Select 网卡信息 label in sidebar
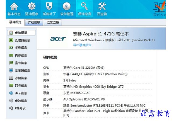 [x=21, y=86]
